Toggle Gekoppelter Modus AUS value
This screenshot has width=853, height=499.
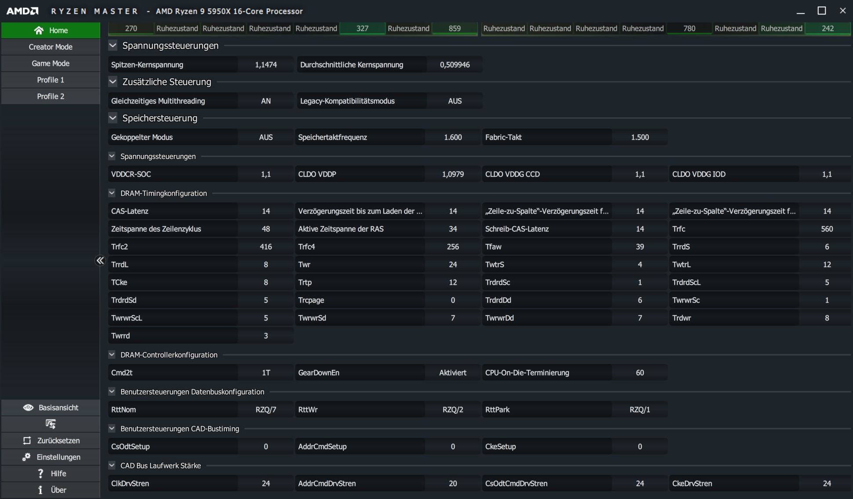coord(266,137)
